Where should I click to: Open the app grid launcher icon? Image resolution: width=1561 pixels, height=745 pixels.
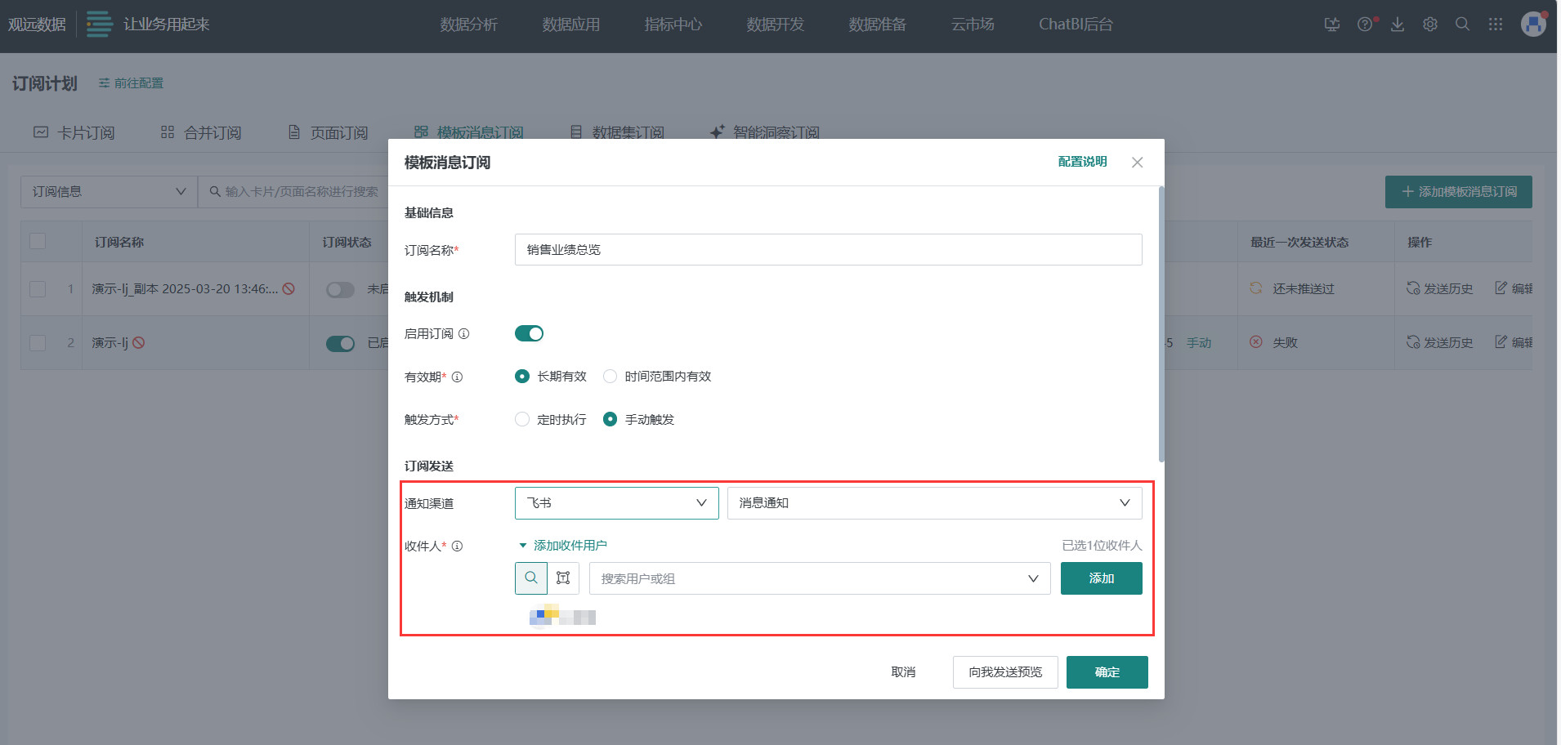point(1496,25)
